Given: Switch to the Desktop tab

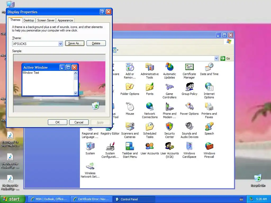Looking at the screenshot, I should tap(29, 20).
